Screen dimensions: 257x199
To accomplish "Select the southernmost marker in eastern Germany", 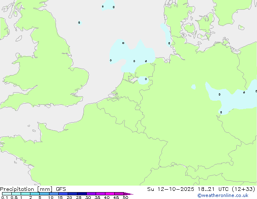I will click(221, 112).
